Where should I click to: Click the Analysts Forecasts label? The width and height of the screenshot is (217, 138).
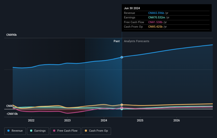pos(137,41)
